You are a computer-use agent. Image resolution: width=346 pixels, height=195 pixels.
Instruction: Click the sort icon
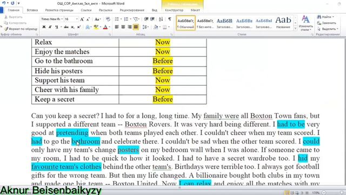pyautogui.click(x=161, y=19)
